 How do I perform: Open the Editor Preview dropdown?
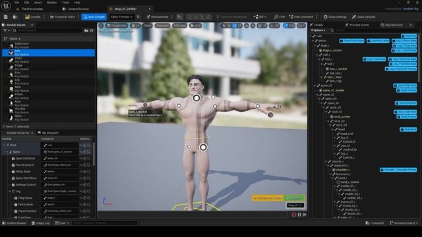[x=121, y=17]
